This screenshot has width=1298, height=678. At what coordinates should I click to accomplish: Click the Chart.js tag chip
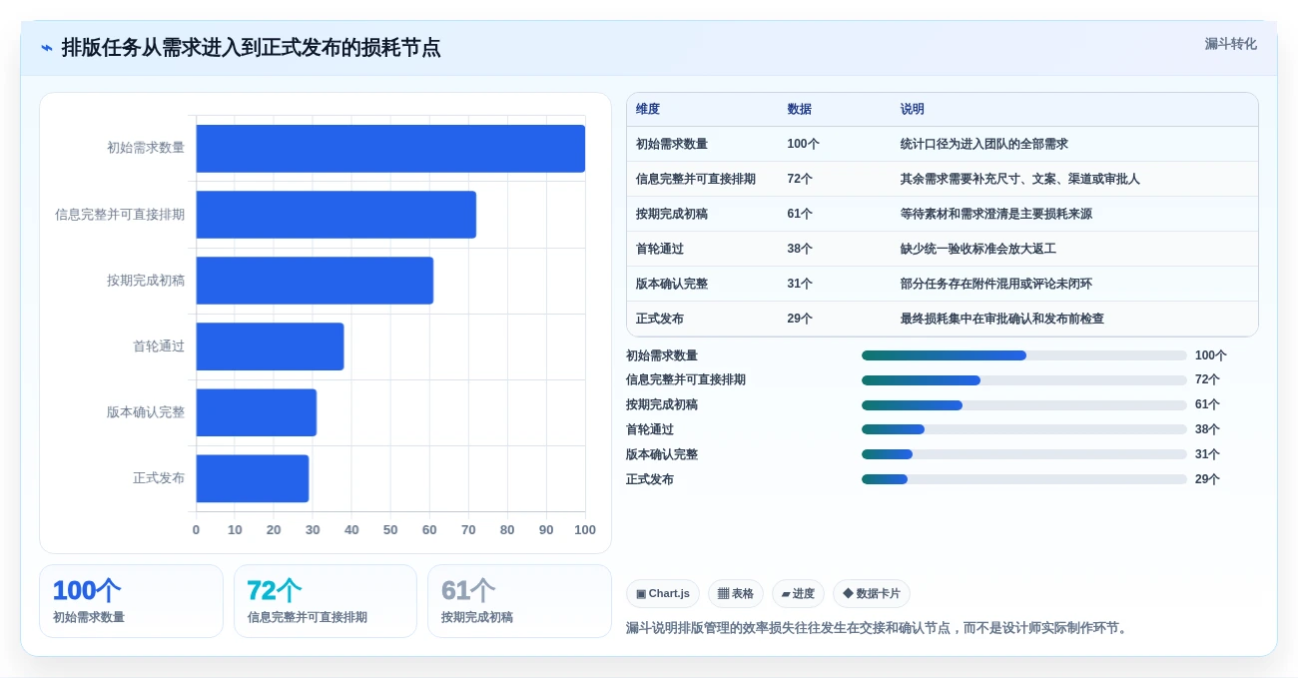(663, 593)
